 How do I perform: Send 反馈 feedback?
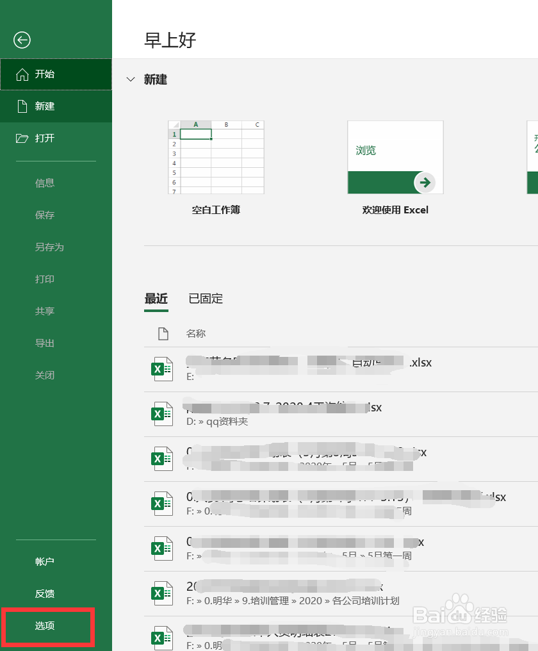[45, 593]
